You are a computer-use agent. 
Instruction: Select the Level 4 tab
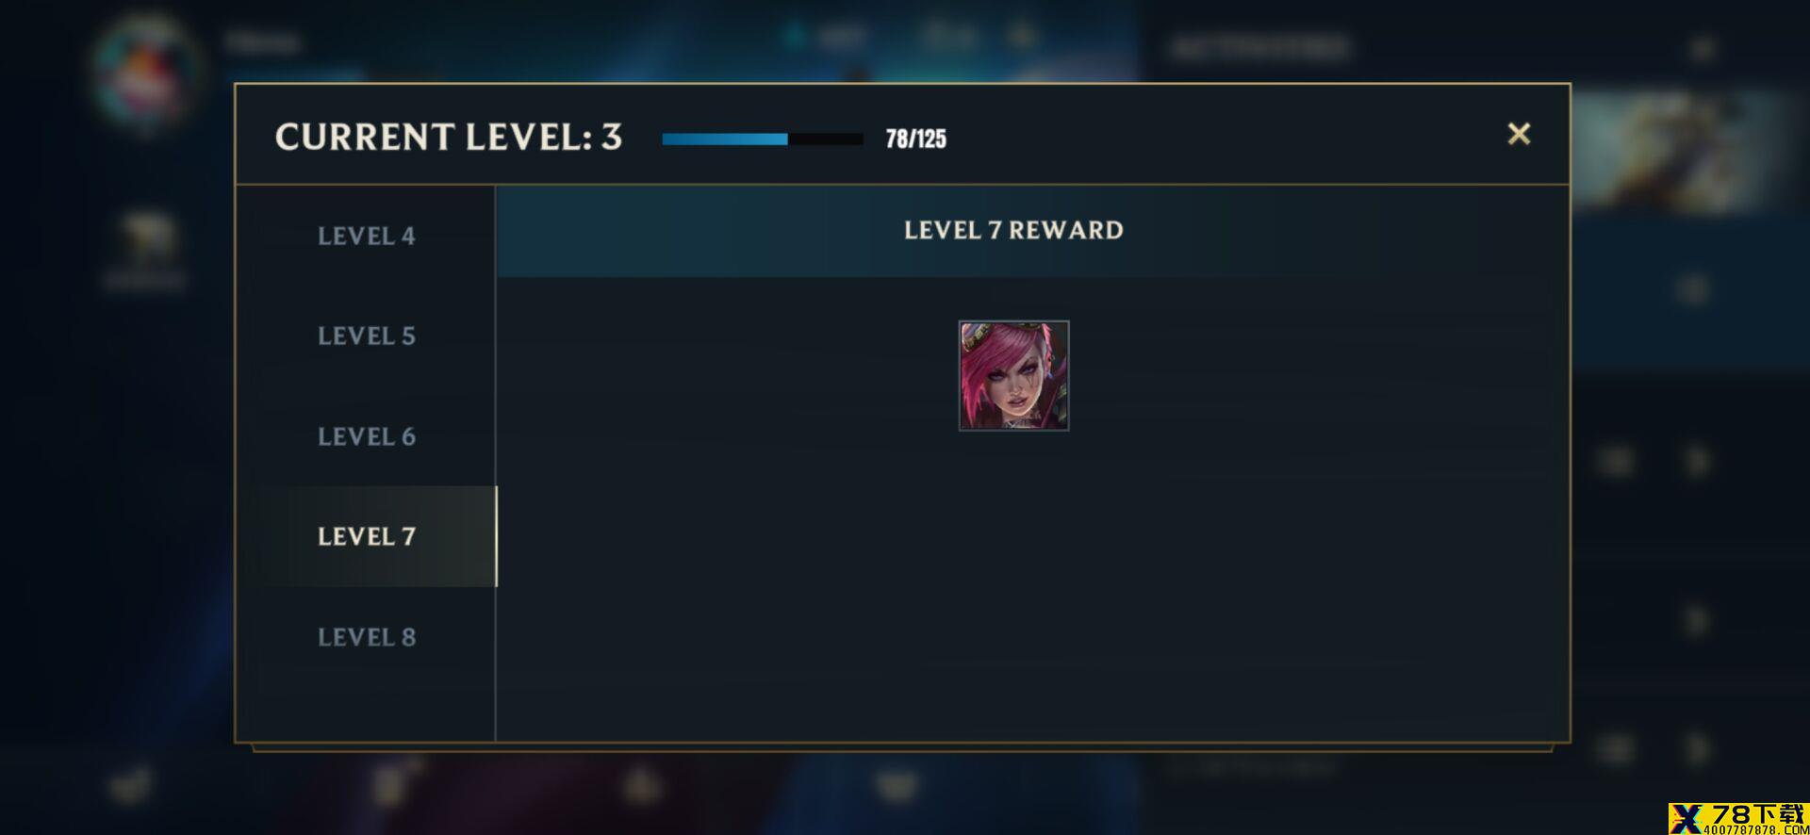pos(366,236)
